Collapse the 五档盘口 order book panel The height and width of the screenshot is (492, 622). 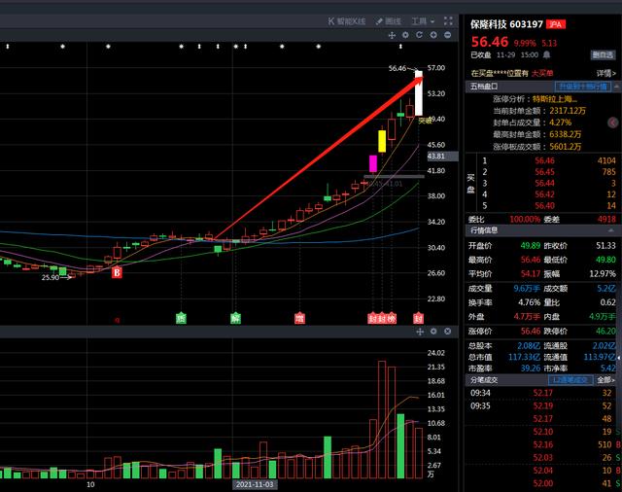(x=617, y=87)
